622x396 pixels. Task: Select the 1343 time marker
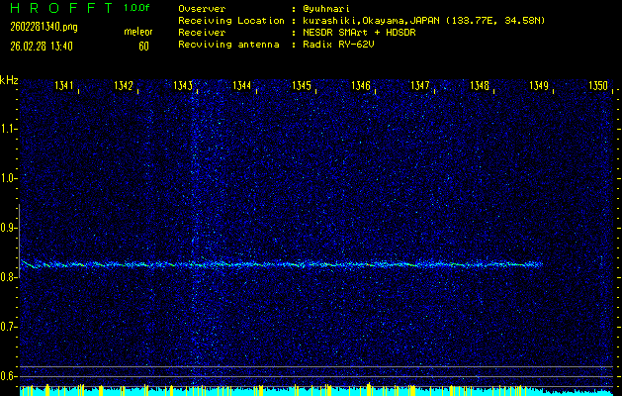point(184,86)
